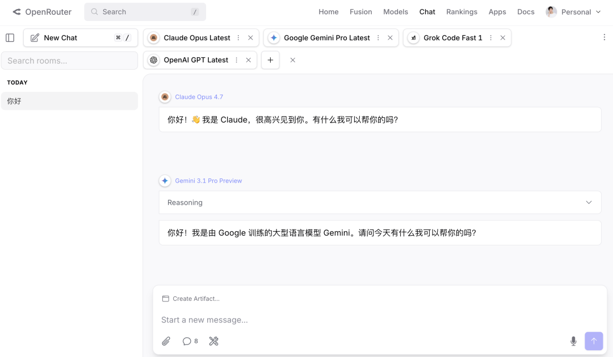Image resolution: width=613 pixels, height=357 pixels.
Task: Open Models in top navigation
Action: coord(396,12)
